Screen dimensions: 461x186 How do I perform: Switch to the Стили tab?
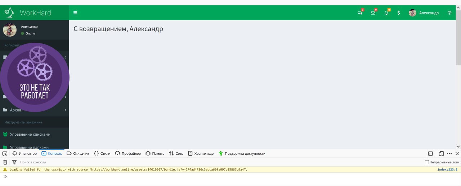(x=102, y=153)
